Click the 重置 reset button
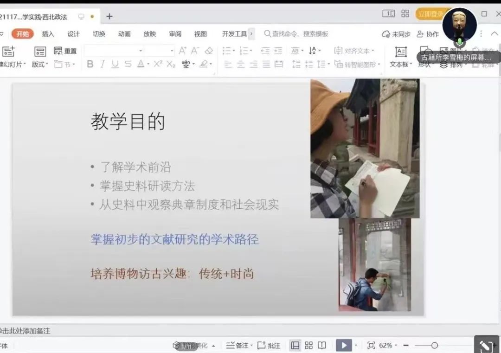 tap(65, 51)
